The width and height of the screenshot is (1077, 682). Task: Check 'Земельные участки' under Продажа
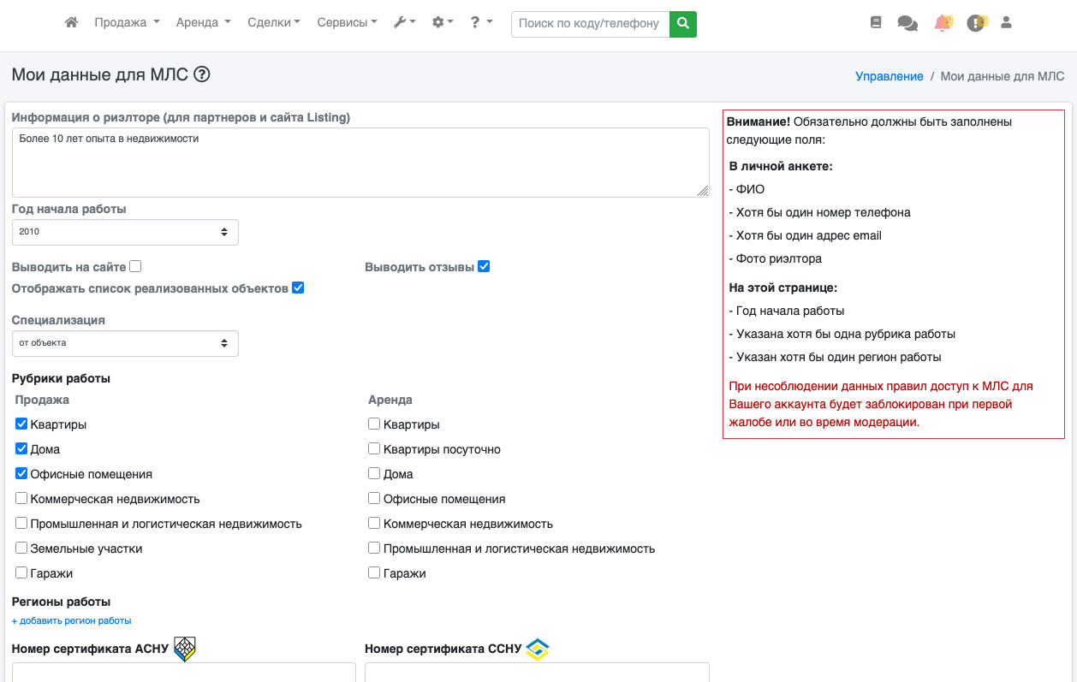21,549
